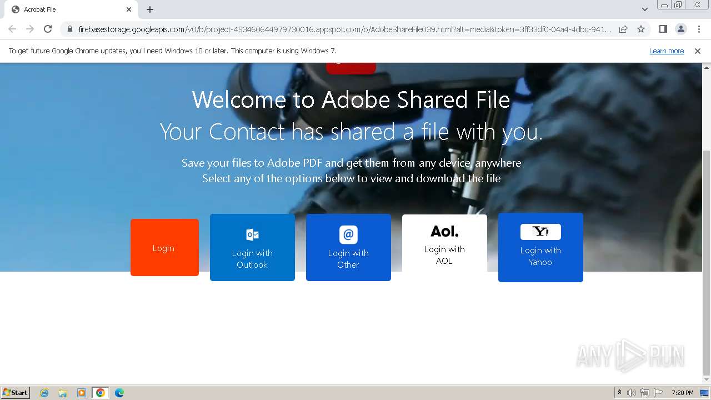Reload the current page
The height and width of the screenshot is (400, 711).
click(x=48, y=29)
